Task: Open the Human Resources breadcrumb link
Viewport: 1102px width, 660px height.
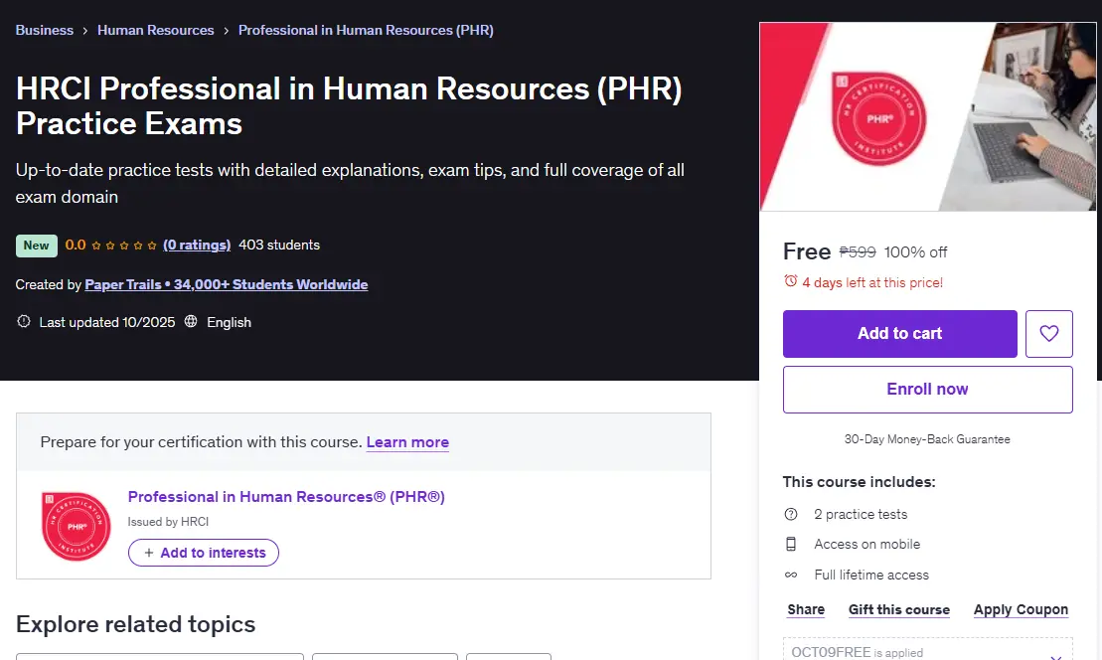Action: (x=155, y=30)
